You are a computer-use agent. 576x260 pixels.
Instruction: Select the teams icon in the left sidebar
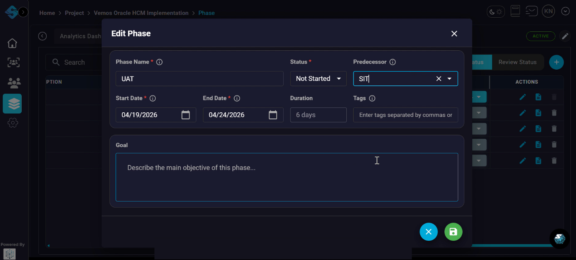(13, 63)
